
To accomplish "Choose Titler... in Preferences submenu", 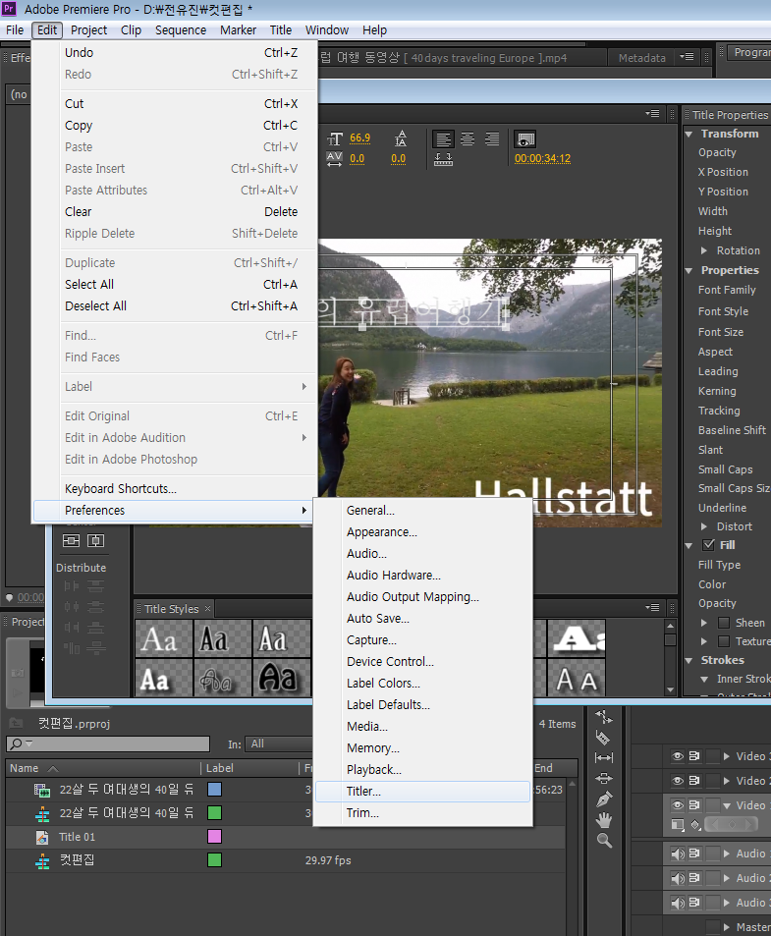I will [x=422, y=791].
